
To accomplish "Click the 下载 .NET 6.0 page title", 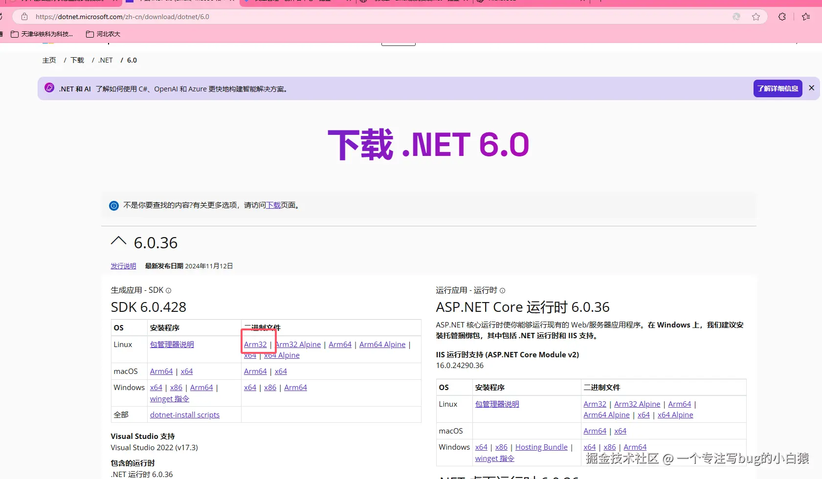I will (x=428, y=145).
